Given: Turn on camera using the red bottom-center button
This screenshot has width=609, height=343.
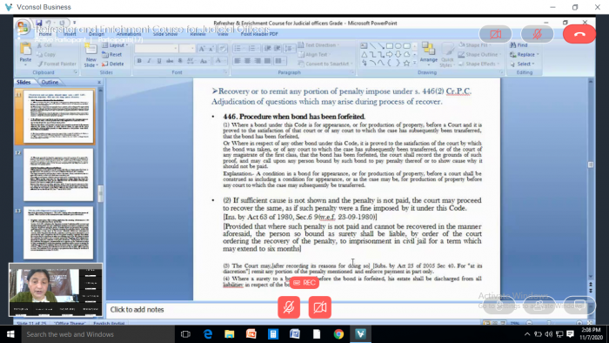Looking at the screenshot, I should coord(319,307).
